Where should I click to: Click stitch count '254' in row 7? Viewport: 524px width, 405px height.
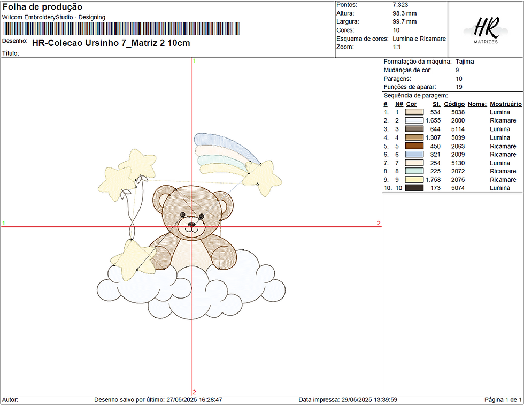(x=435, y=163)
